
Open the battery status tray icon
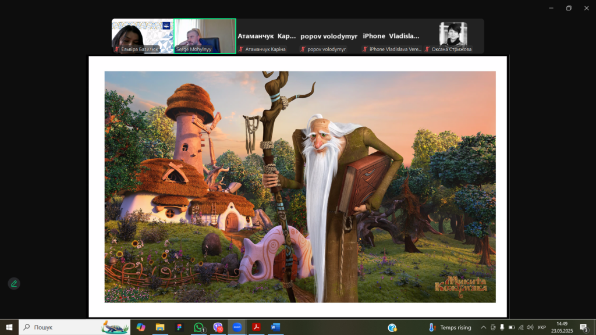point(512,327)
